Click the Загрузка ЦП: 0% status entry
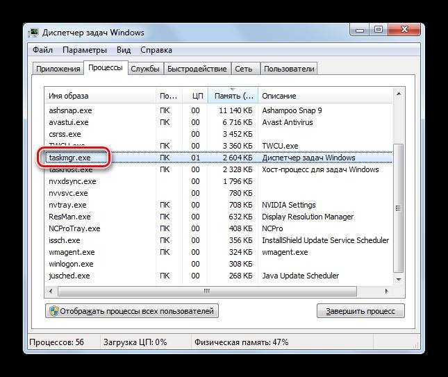Image resolution: width=448 pixels, height=377 pixels. click(x=135, y=342)
